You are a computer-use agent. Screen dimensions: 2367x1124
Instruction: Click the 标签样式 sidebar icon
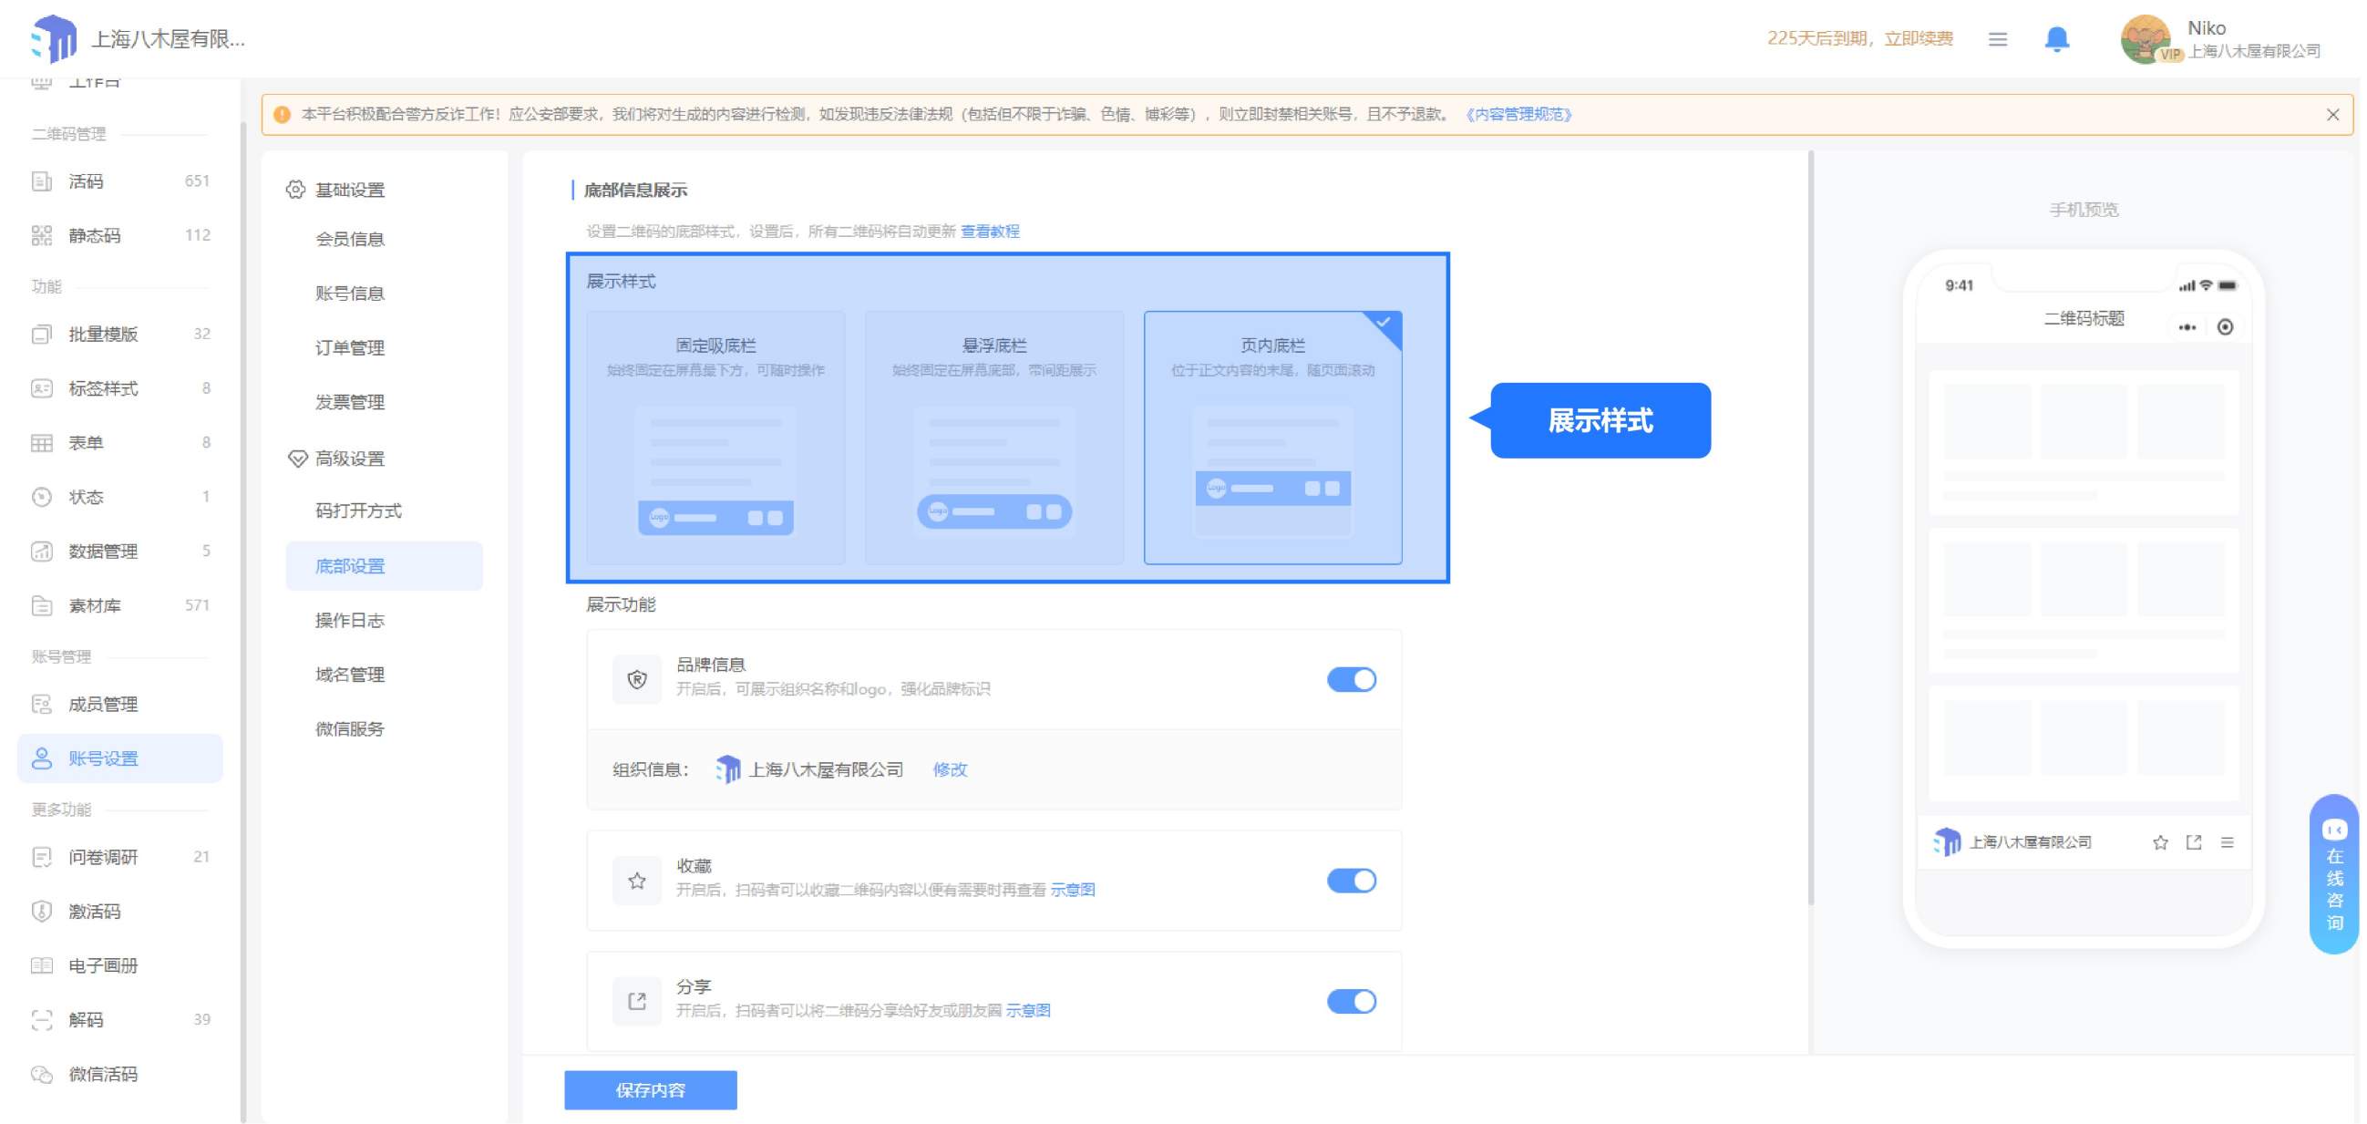point(41,387)
